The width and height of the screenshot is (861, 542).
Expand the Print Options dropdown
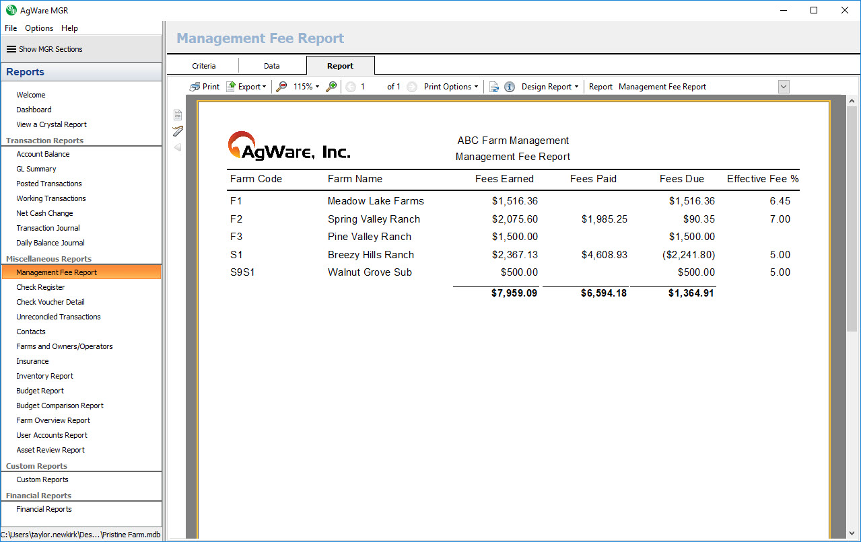point(451,87)
